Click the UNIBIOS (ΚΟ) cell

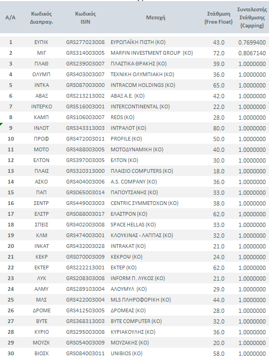pos(126,354)
